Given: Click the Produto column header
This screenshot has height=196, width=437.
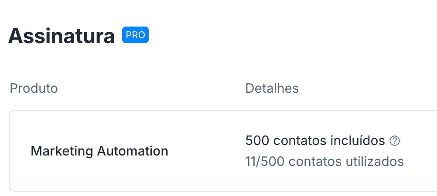Looking at the screenshot, I should pos(34,88).
